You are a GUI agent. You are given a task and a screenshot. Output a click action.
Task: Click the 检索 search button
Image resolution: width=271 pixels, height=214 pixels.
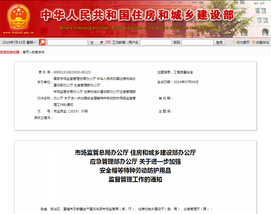(97, 43)
